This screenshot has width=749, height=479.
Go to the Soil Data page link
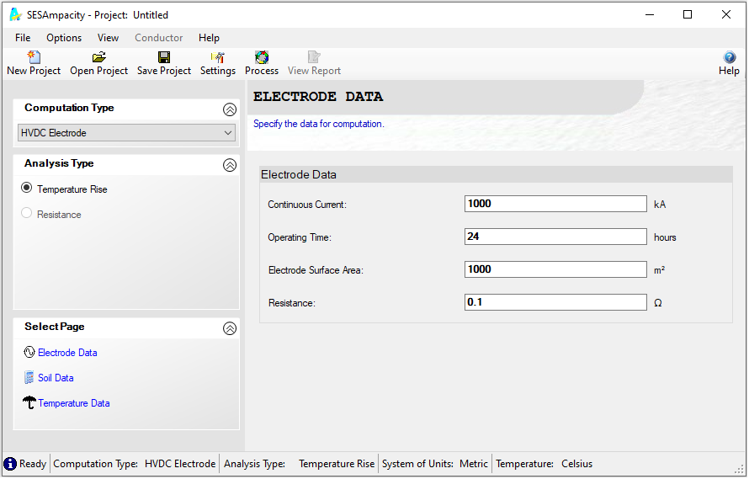click(56, 378)
